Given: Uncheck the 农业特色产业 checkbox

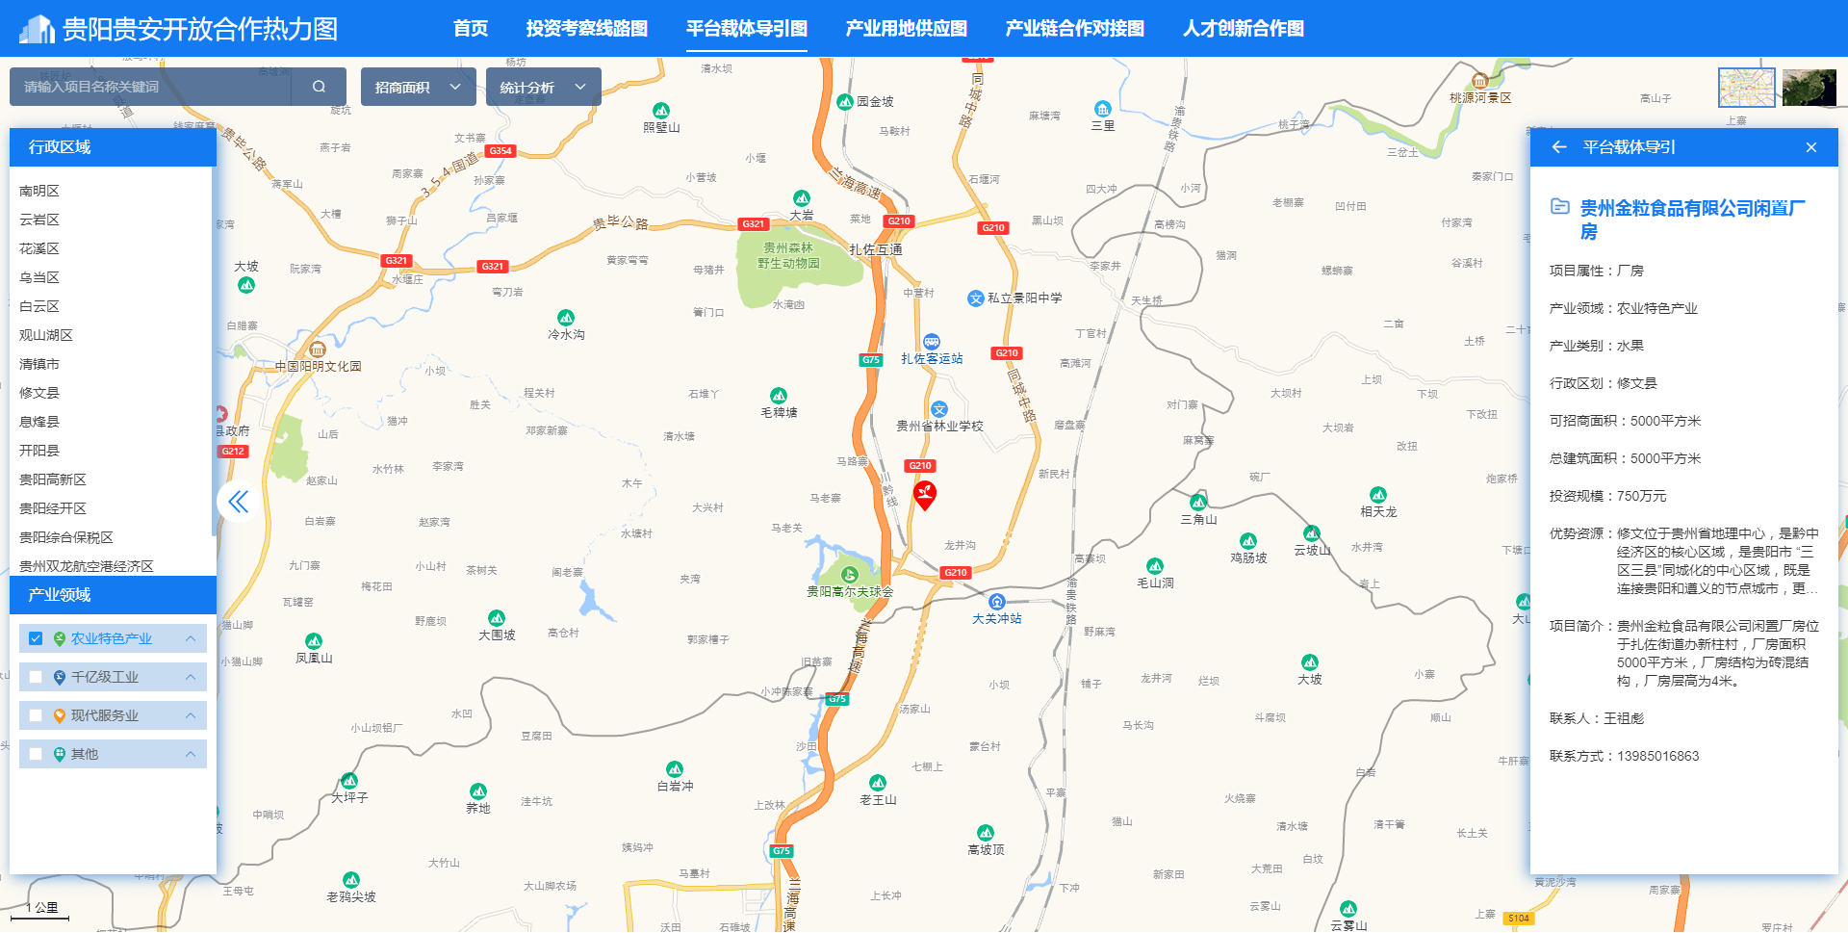Looking at the screenshot, I should point(36,638).
